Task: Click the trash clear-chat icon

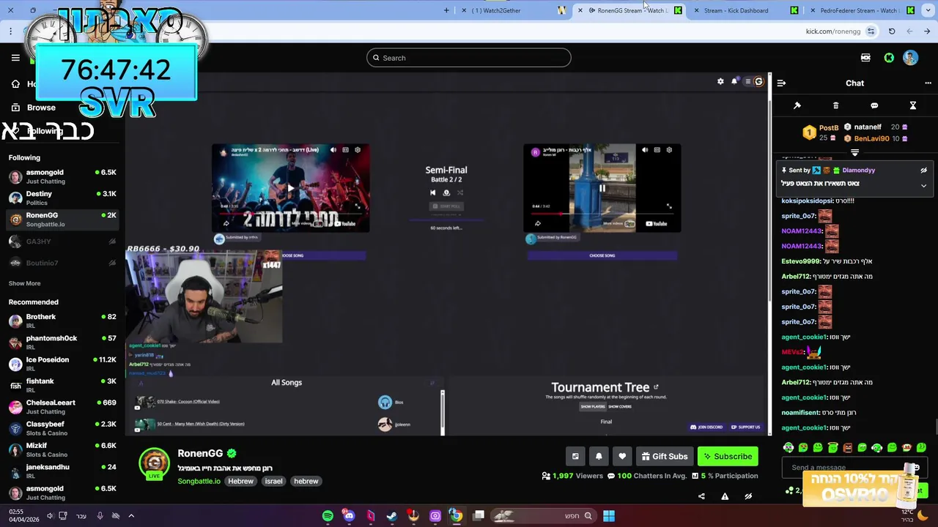Action: pos(835,105)
